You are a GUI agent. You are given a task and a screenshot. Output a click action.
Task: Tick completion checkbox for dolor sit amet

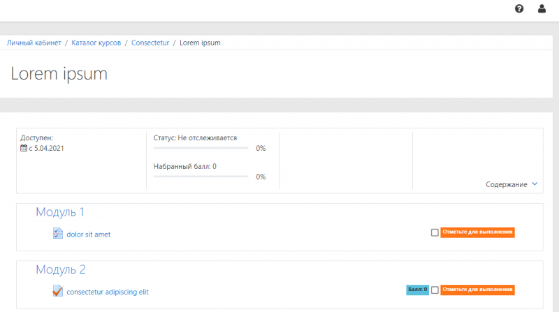click(435, 232)
